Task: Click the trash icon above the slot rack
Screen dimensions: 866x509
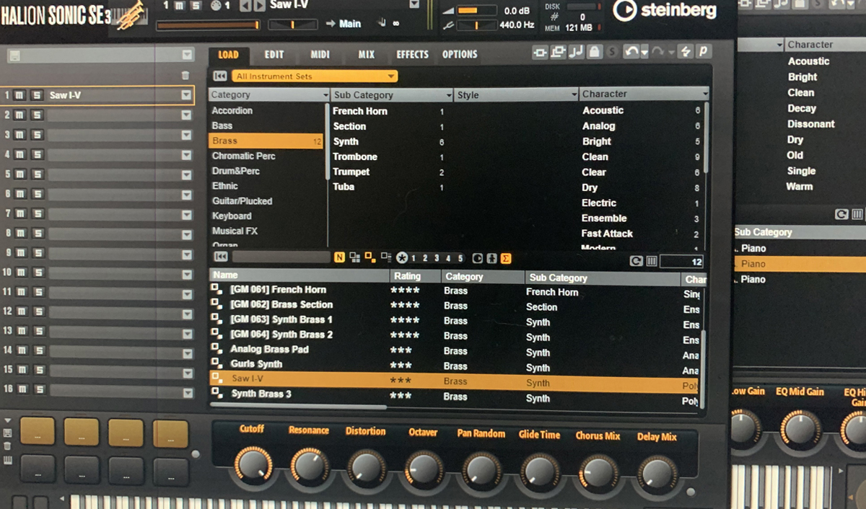Action: pos(185,75)
